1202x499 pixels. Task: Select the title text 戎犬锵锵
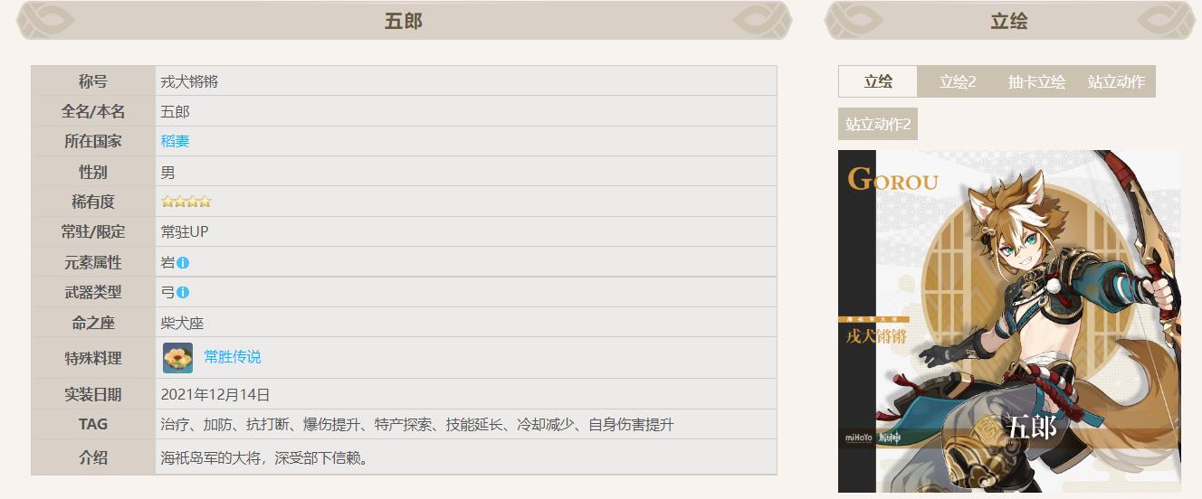[x=189, y=81]
